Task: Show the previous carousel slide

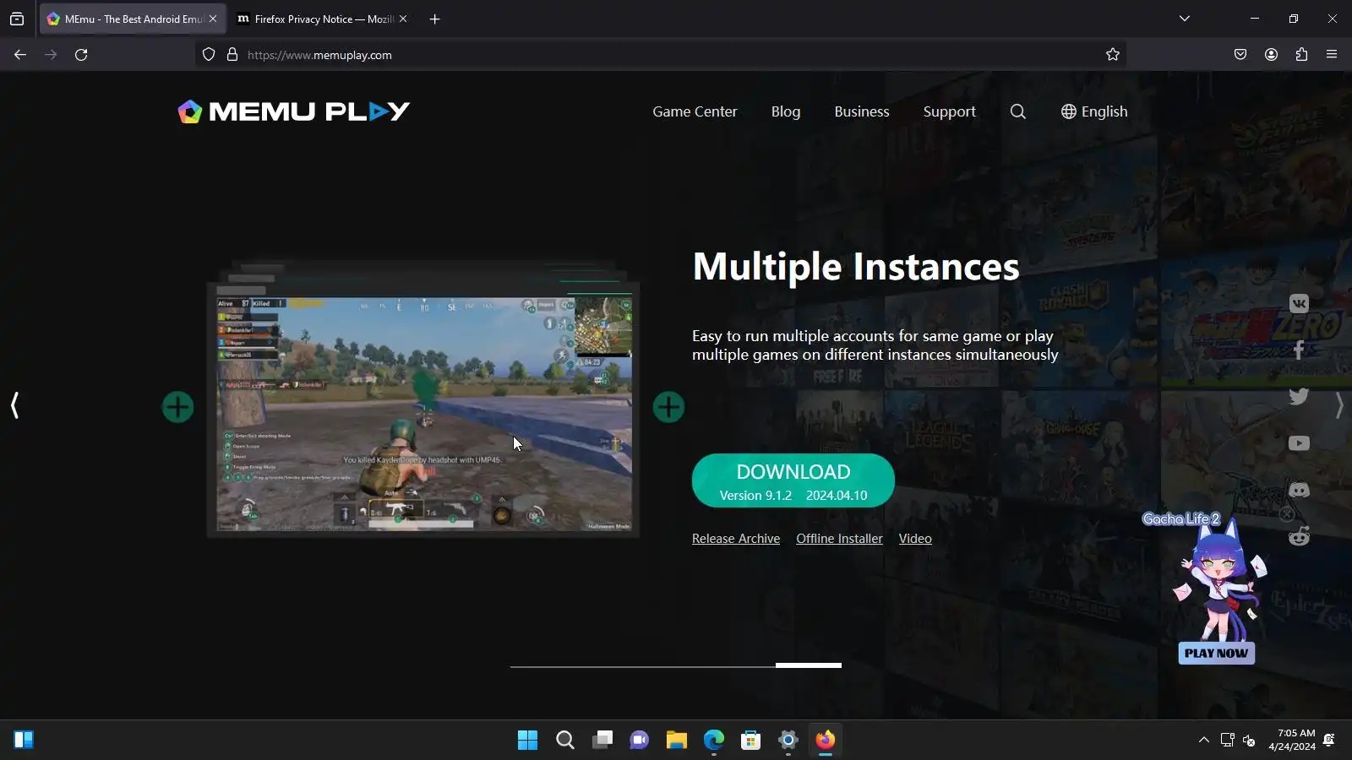Action: tap(14, 405)
